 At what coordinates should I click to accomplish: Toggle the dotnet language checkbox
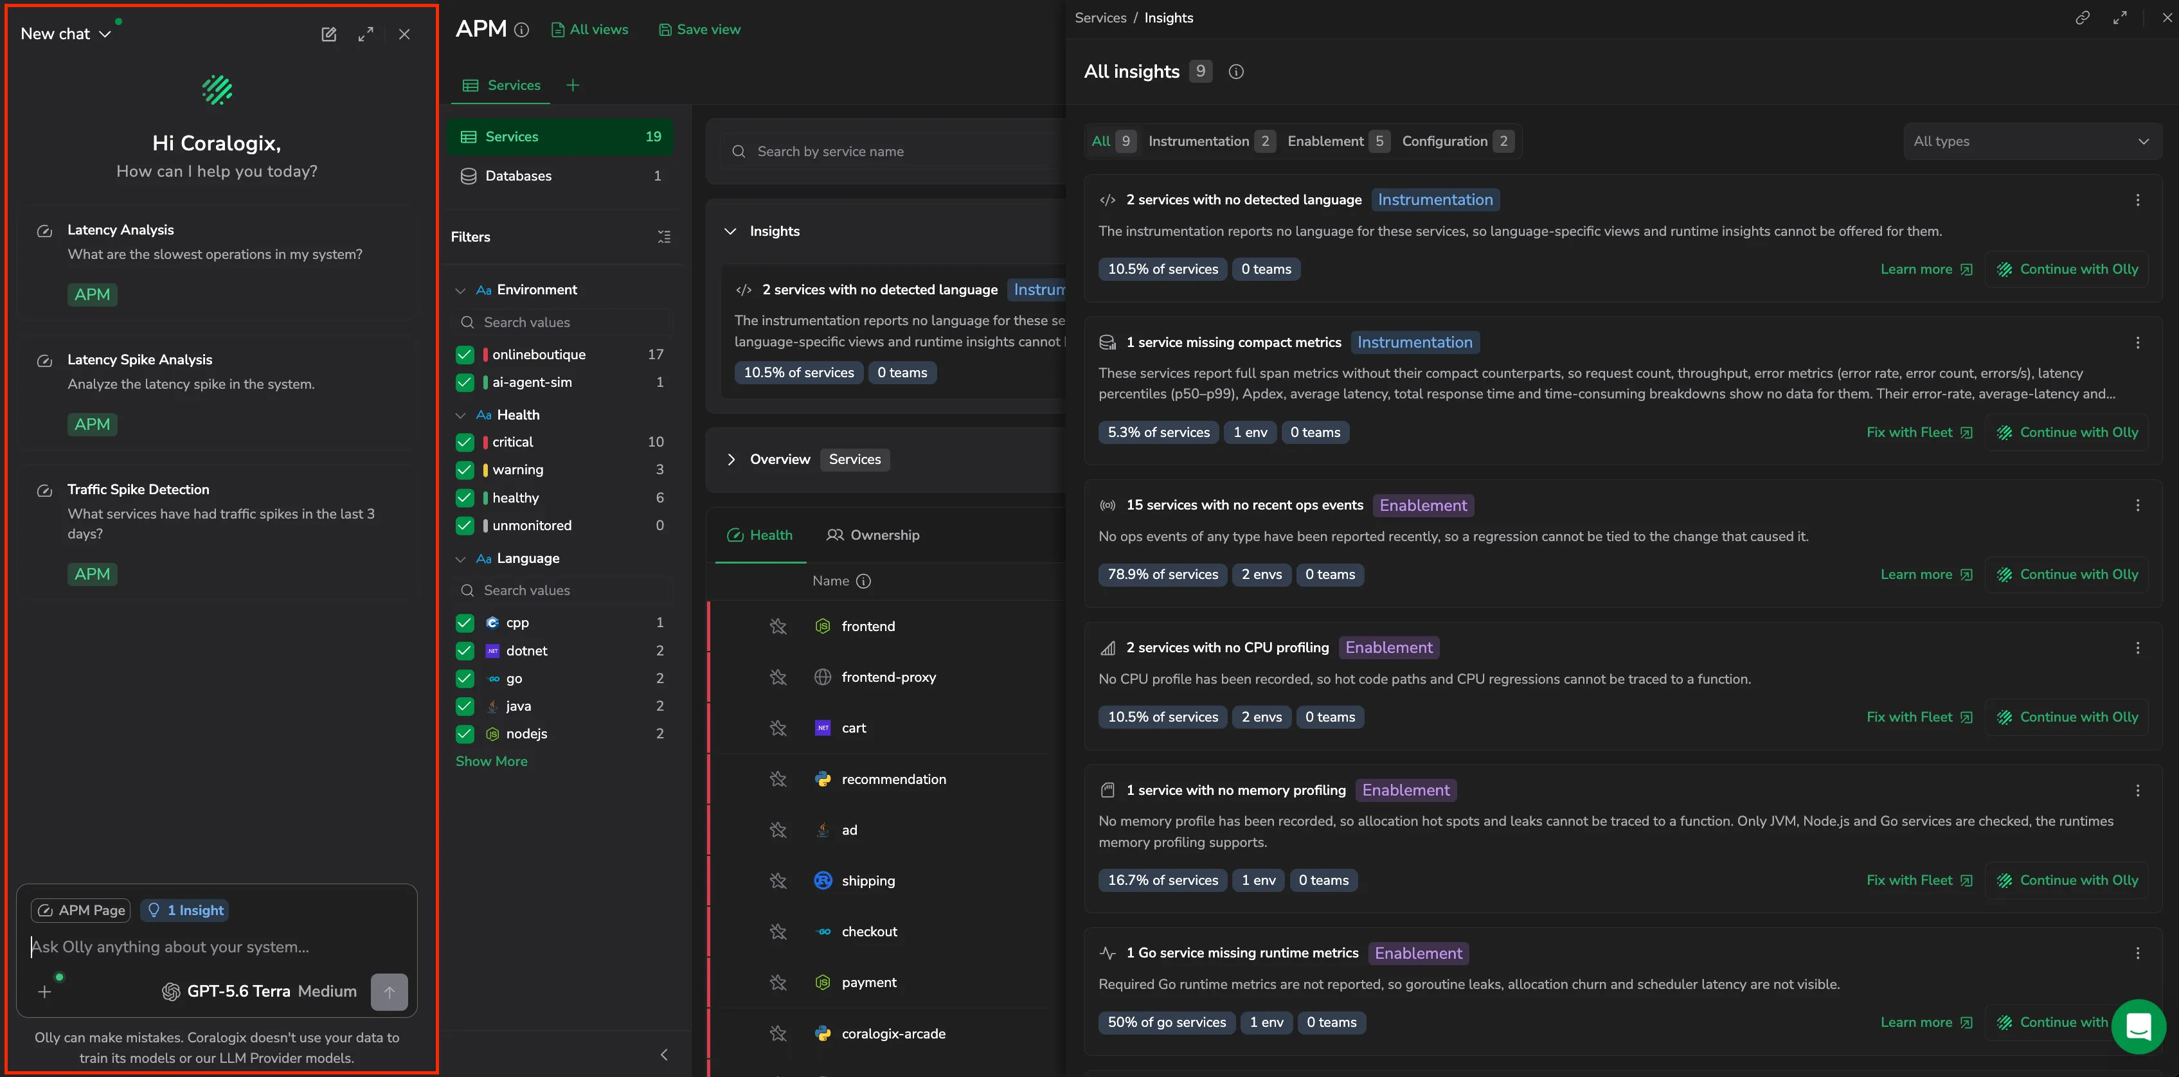464,651
